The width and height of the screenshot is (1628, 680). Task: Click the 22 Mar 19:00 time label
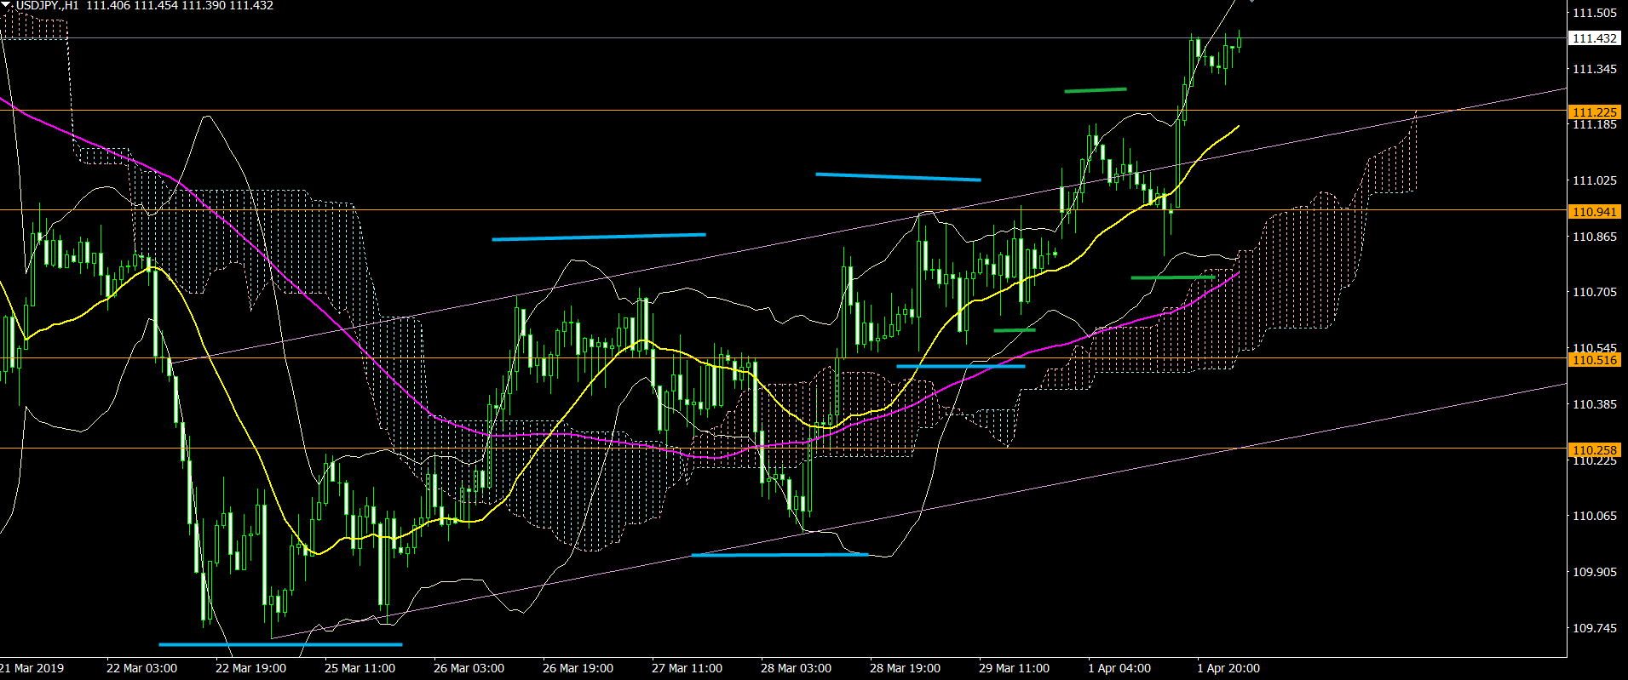click(250, 668)
